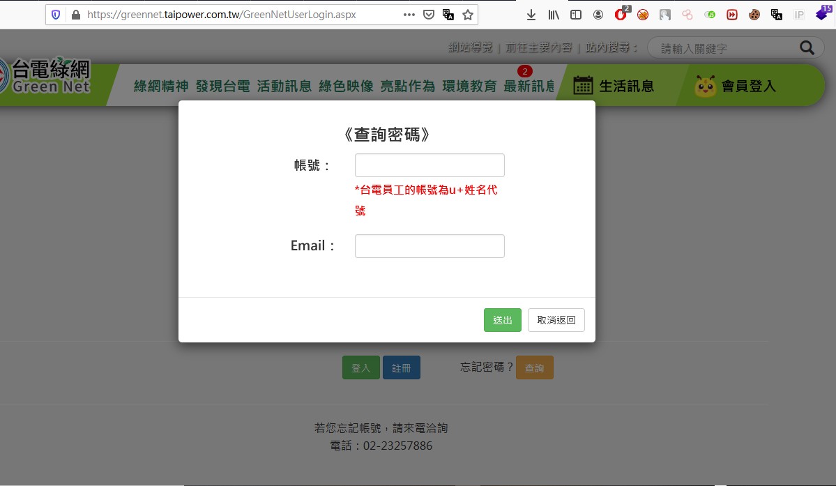
Task: Open the 網站導覽 sitemap link
Action: (x=470, y=47)
